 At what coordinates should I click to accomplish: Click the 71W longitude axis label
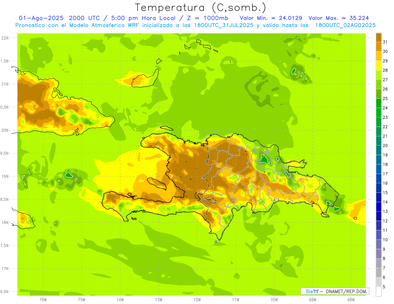click(x=235, y=300)
